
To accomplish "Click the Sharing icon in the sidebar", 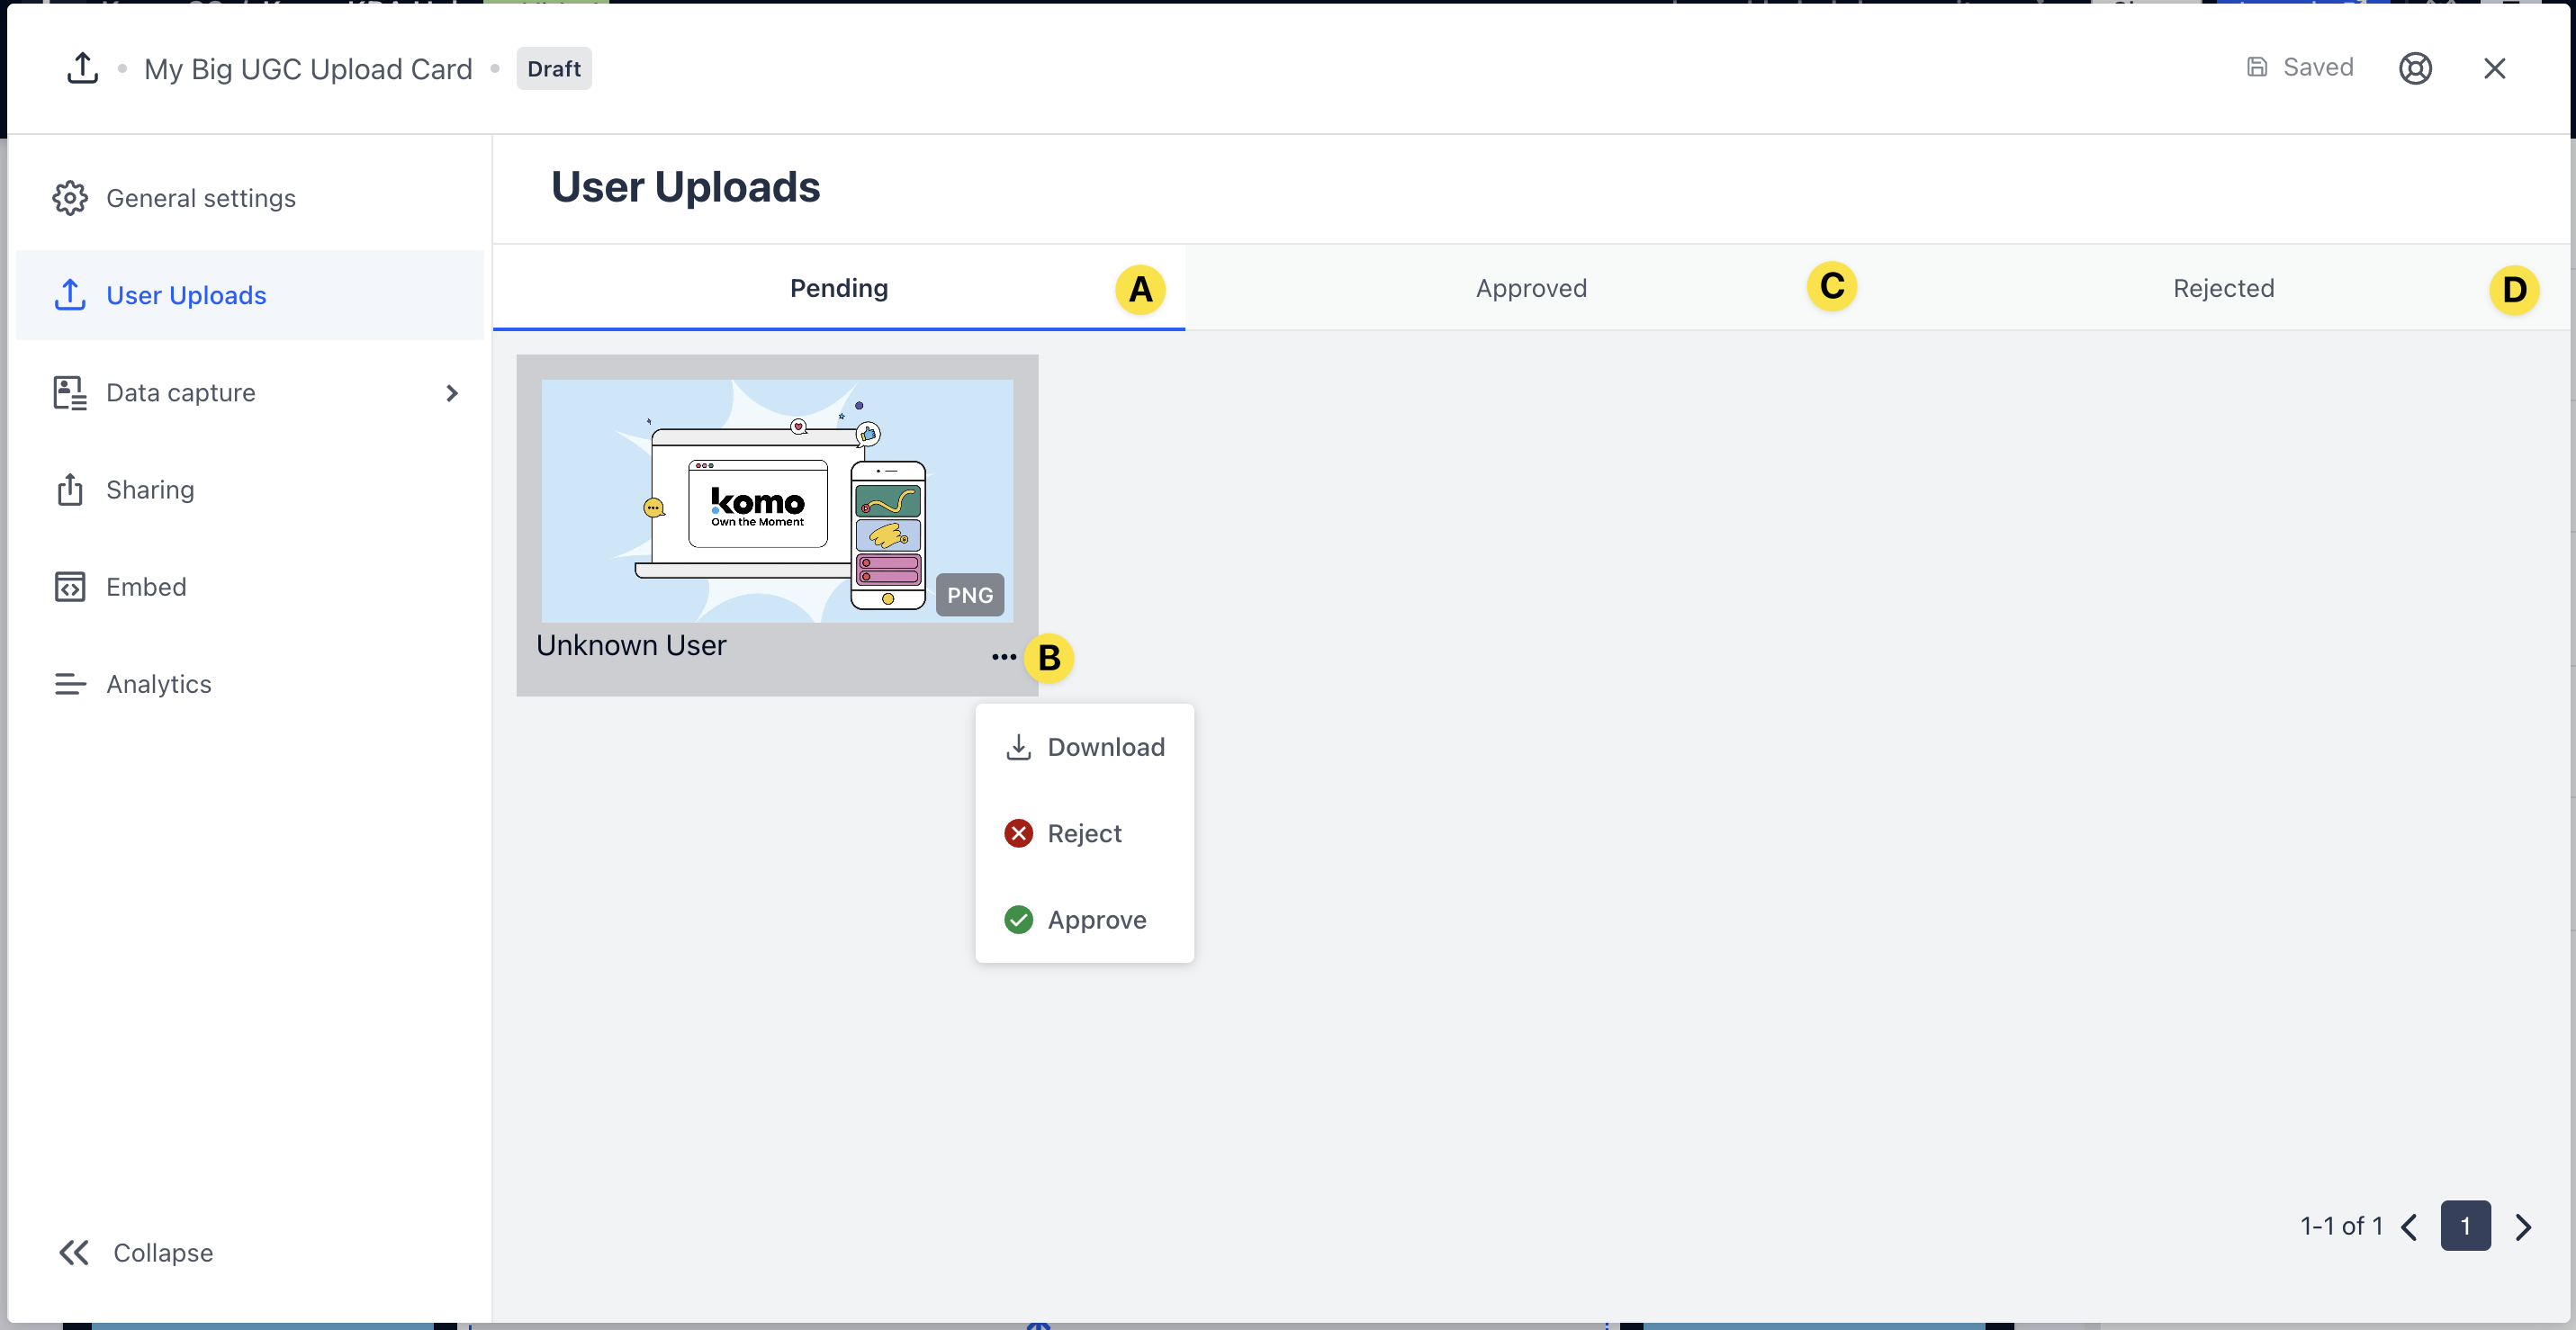I will (x=69, y=490).
